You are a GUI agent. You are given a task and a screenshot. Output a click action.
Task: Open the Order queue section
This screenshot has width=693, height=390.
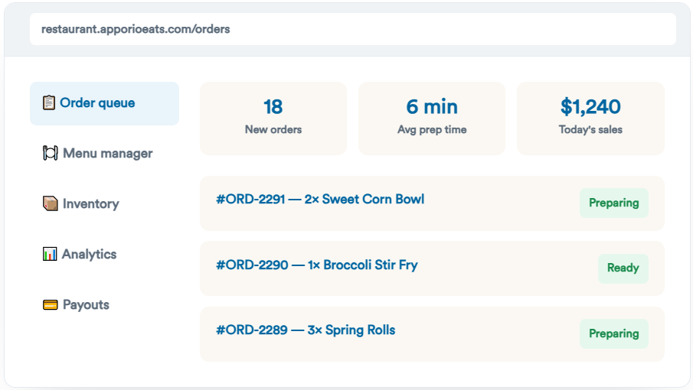(x=104, y=103)
